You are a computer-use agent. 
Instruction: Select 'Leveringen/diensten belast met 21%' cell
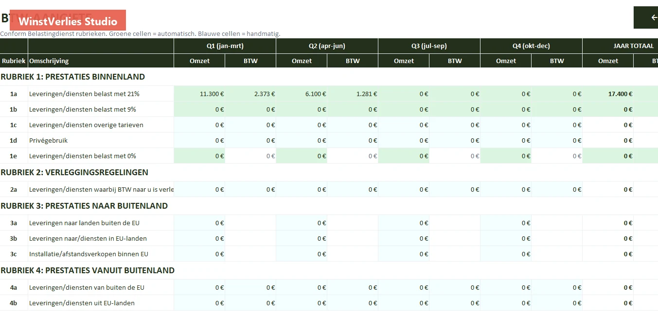coord(101,94)
